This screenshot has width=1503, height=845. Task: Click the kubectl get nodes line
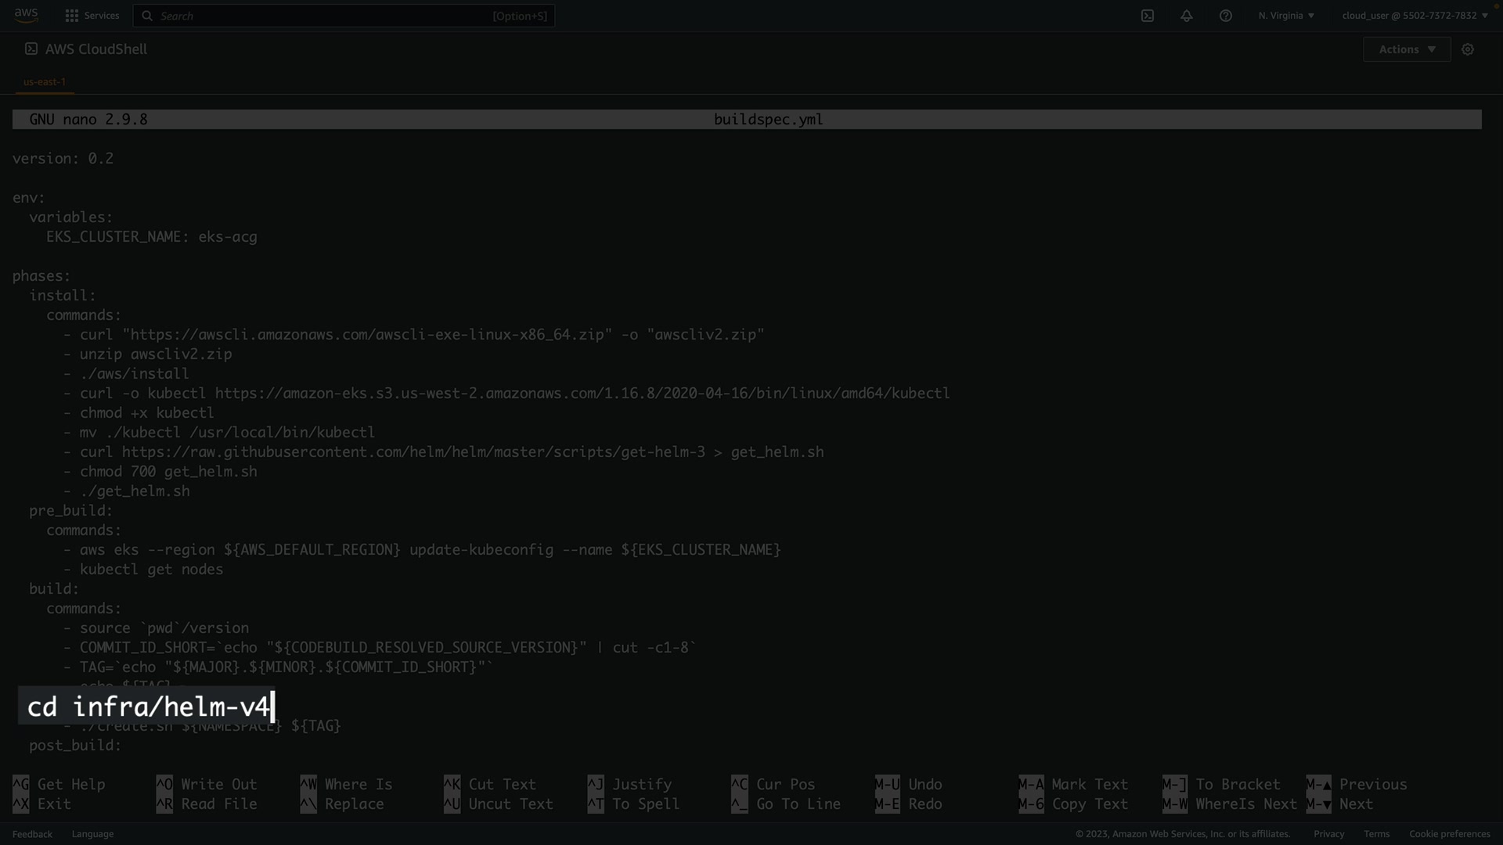(151, 570)
